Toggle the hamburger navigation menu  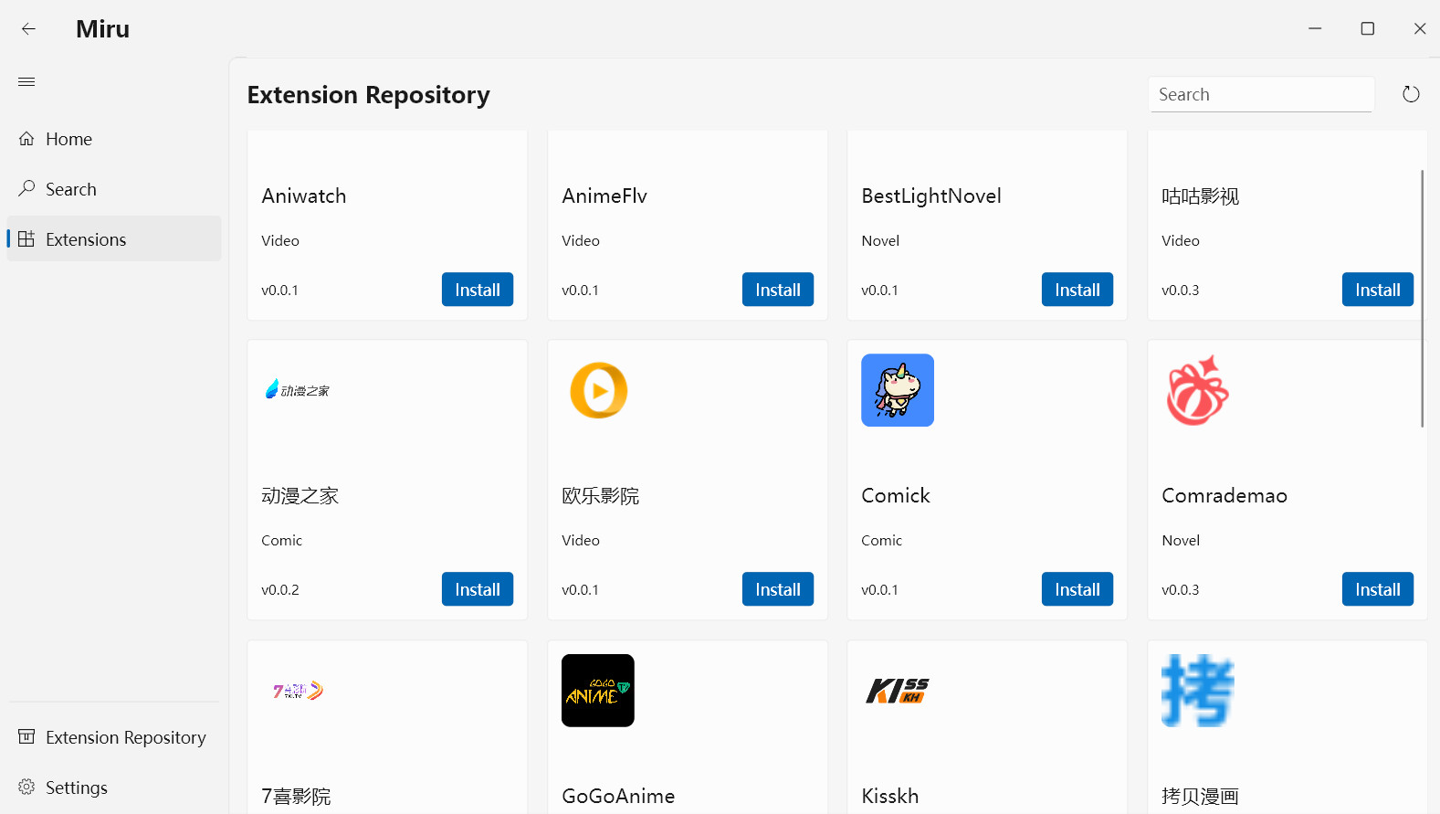(26, 82)
